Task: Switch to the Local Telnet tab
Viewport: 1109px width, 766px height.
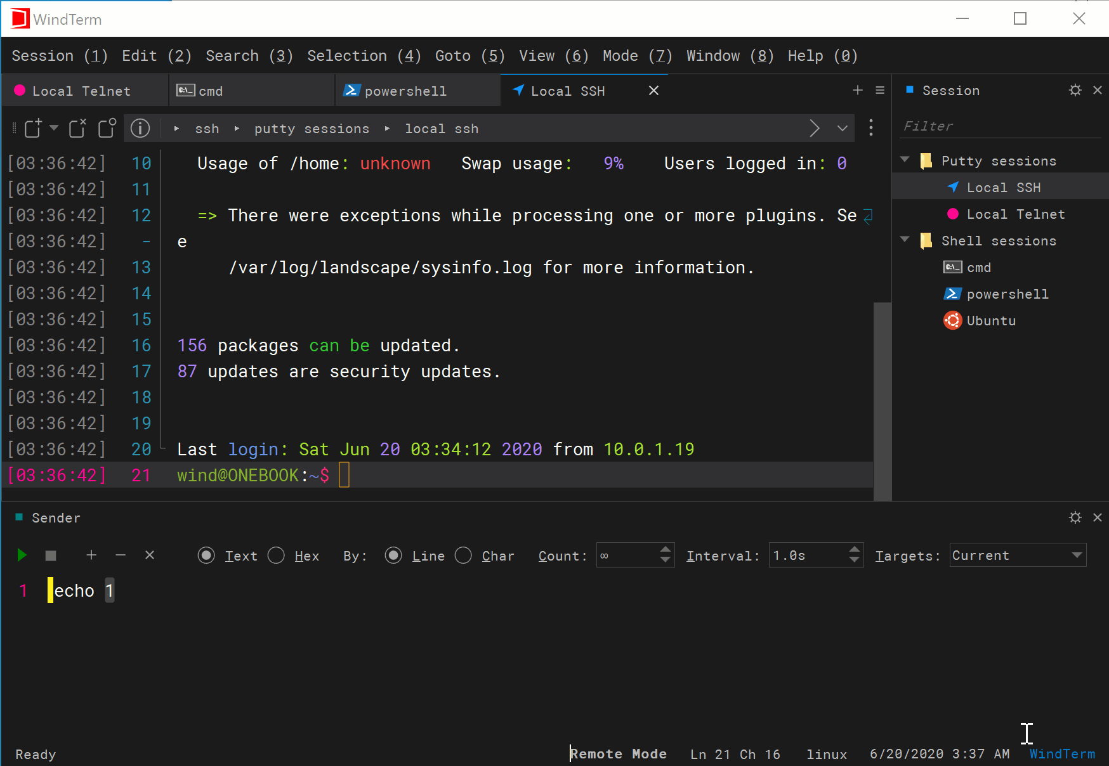Action: (85, 91)
